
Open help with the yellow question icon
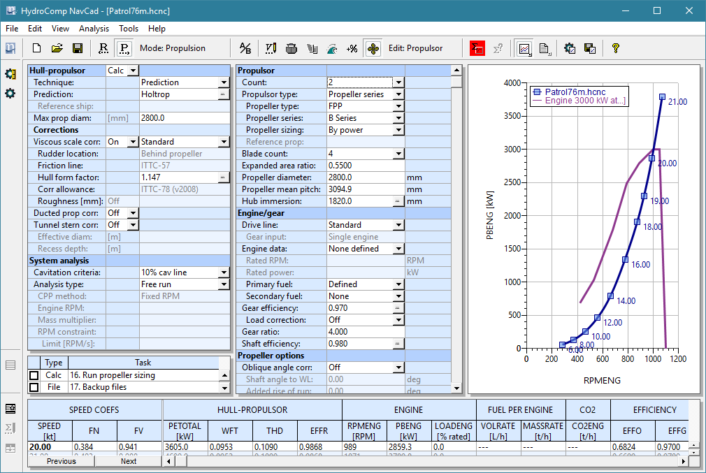(x=616, y=48)
